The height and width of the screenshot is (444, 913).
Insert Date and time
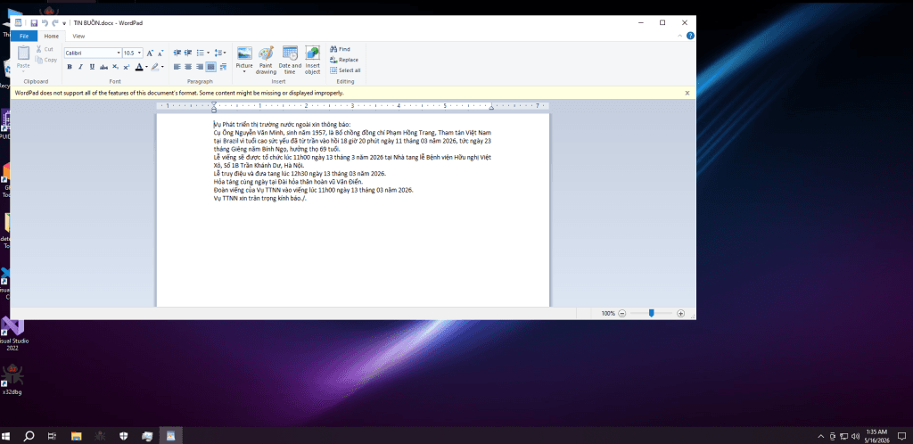click(290, 61)
